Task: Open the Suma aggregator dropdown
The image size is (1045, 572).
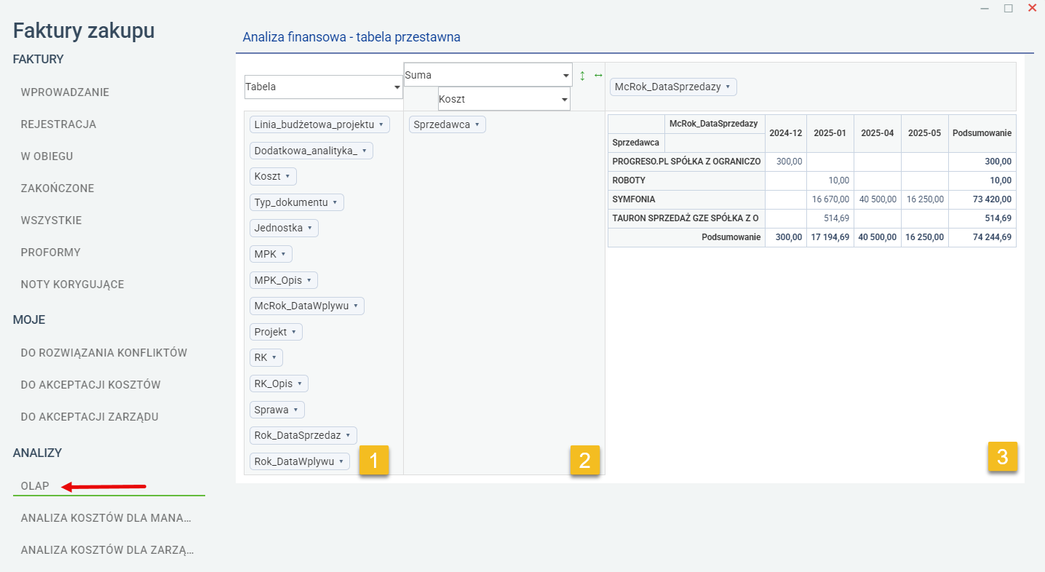Action: coord(488,74)
